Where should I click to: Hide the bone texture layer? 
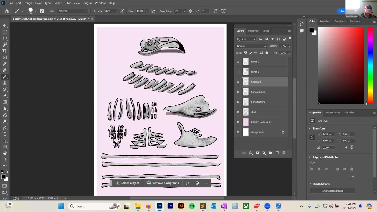[x=238, y=102]
